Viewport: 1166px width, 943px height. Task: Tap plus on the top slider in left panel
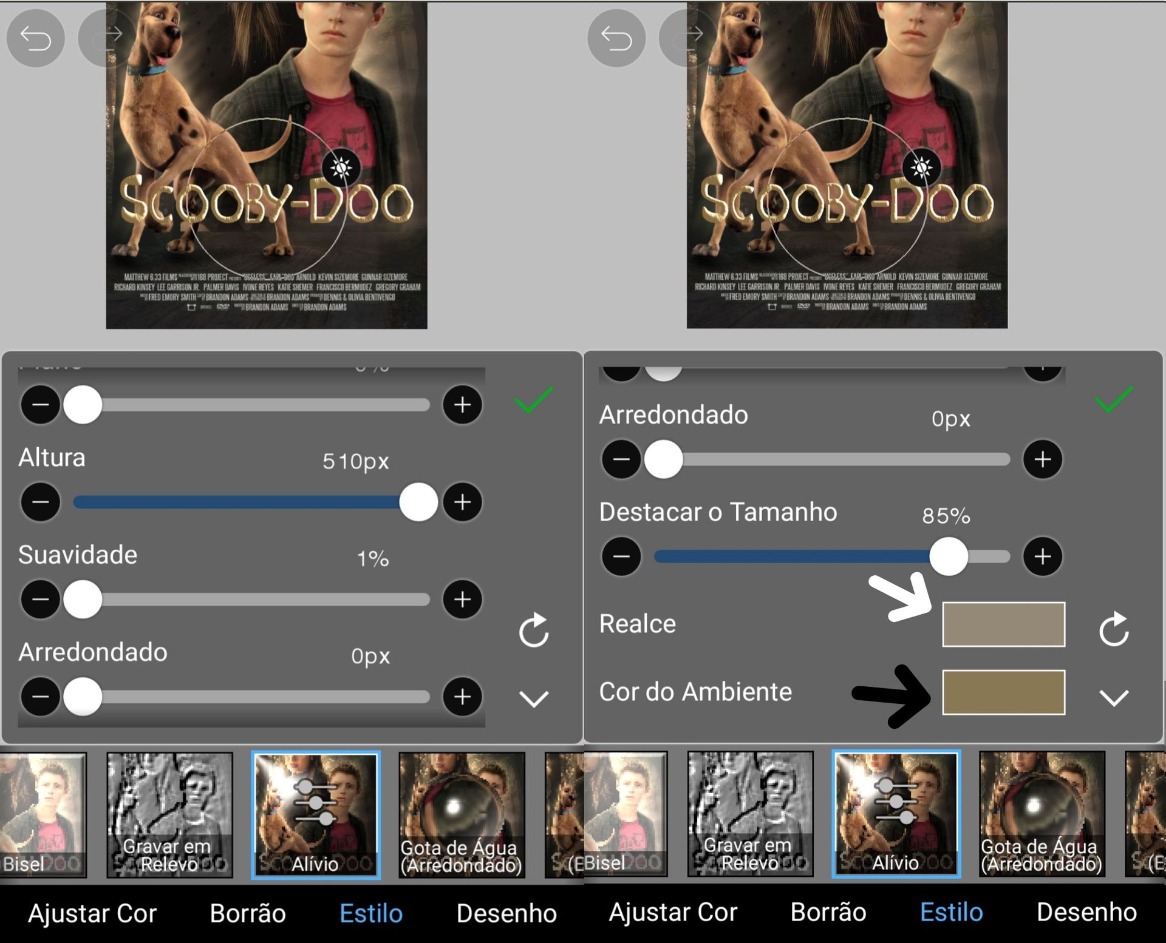tap(462, 405)
